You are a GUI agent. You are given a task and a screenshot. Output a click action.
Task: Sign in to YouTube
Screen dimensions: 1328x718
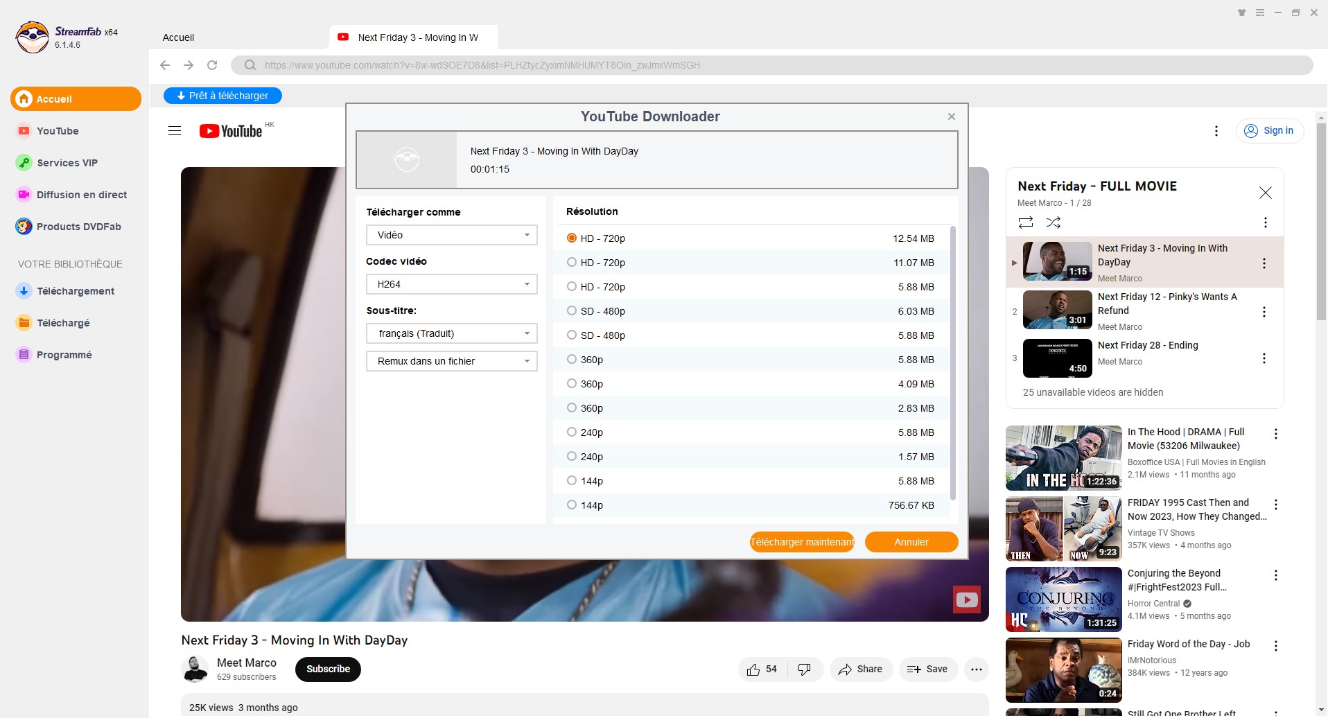[x=1270, y=130]
